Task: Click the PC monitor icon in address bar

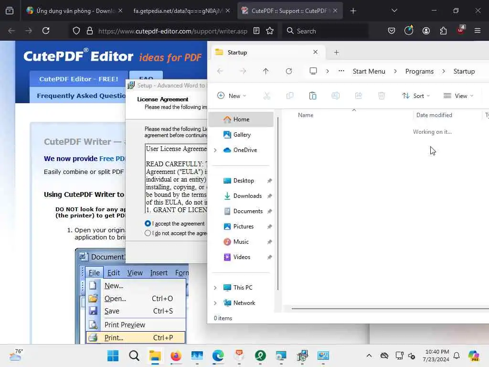Action: coord(313,71)
